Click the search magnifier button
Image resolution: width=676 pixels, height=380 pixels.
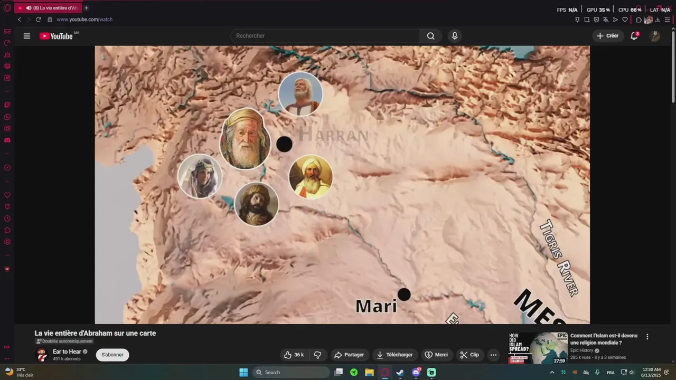coord(431,36)
